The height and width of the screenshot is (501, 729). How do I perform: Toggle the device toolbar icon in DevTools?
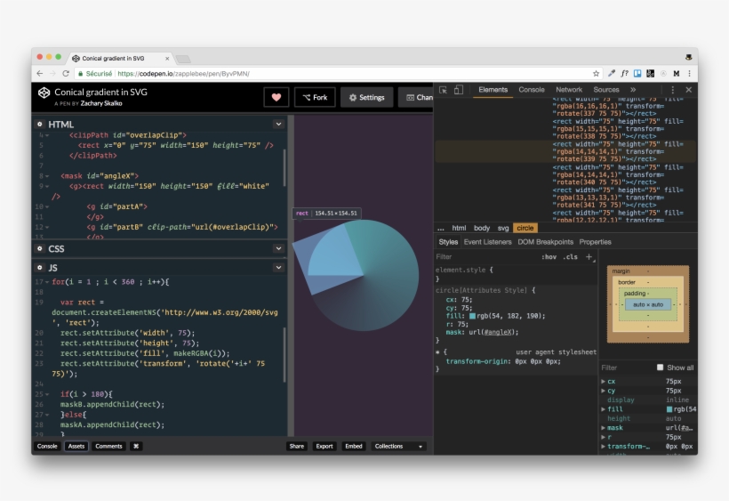pos(458,90)
